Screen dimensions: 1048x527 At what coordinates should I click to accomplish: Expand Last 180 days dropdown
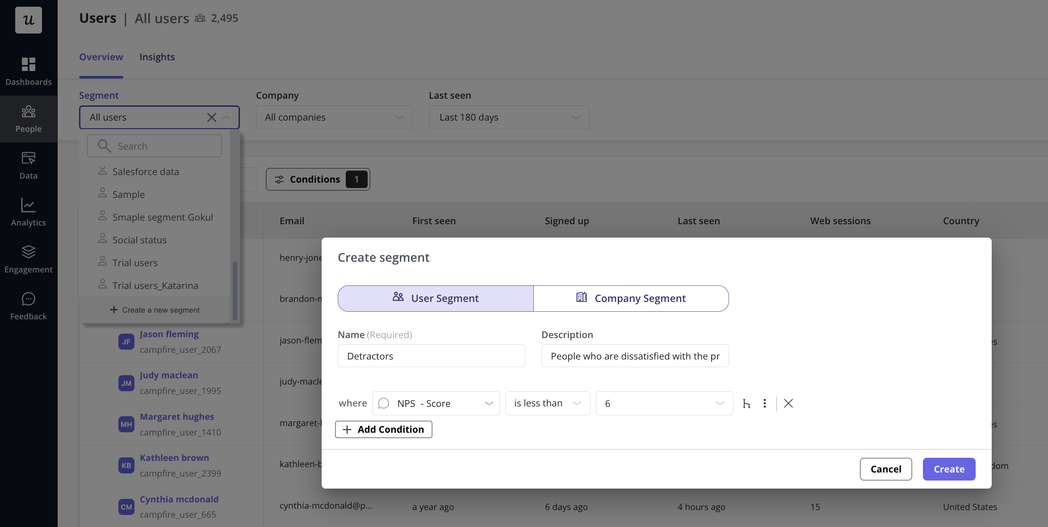(509, 117)
